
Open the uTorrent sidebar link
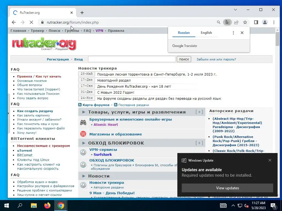pyautogui.click(x=25, y=151)
